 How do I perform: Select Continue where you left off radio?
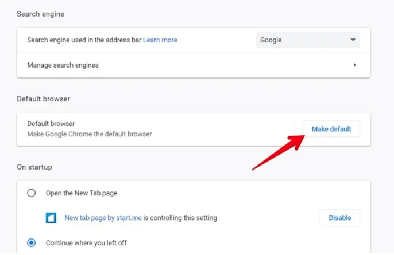coord(32,243)
